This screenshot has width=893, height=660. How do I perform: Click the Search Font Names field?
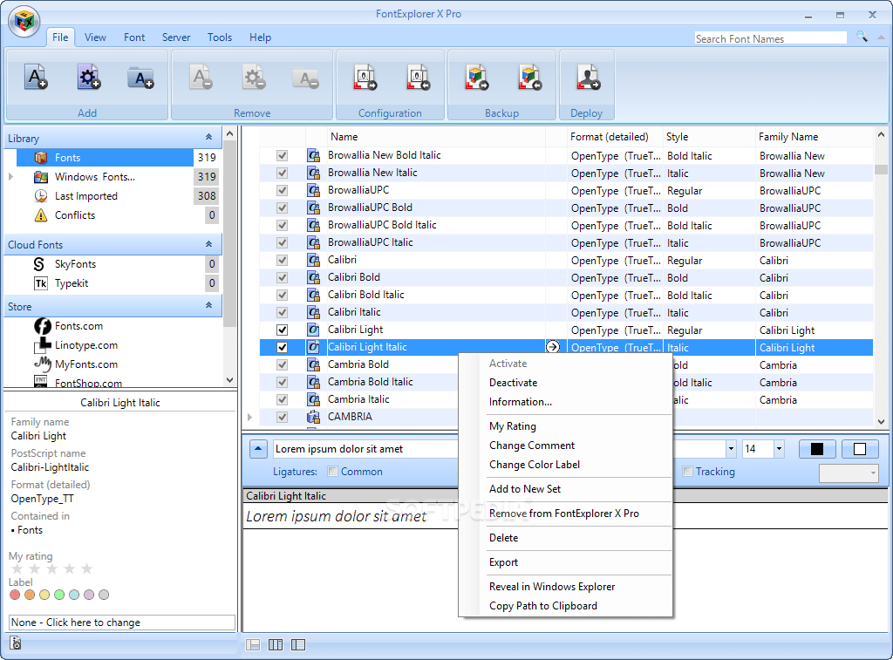click(771, 38)
